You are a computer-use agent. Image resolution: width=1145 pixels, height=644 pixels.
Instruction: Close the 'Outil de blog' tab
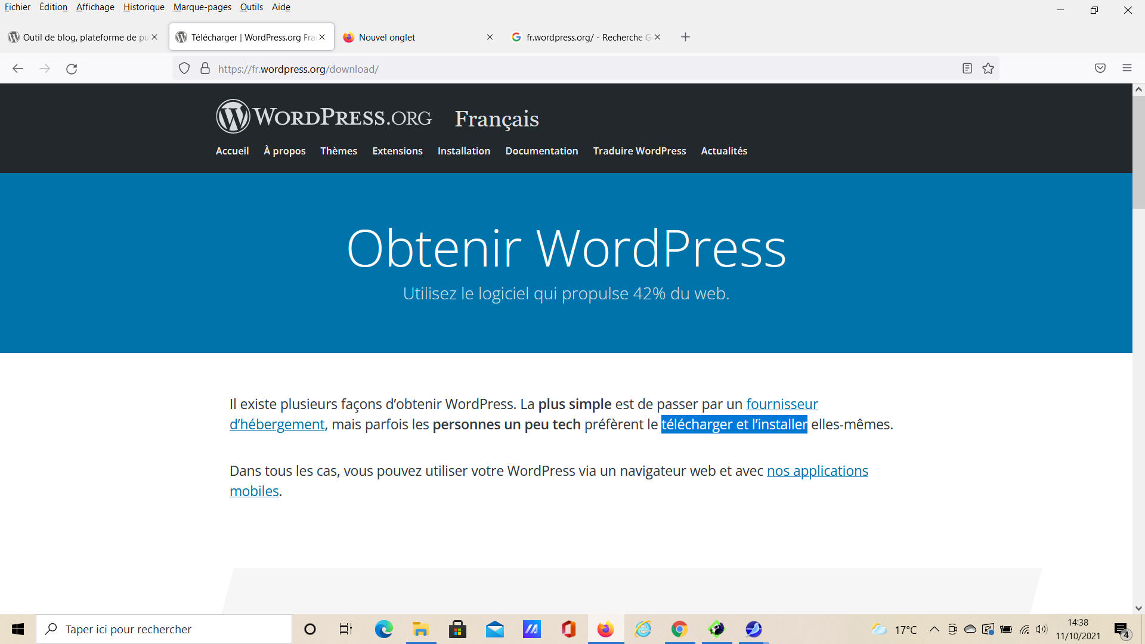(x=154, y=37)
